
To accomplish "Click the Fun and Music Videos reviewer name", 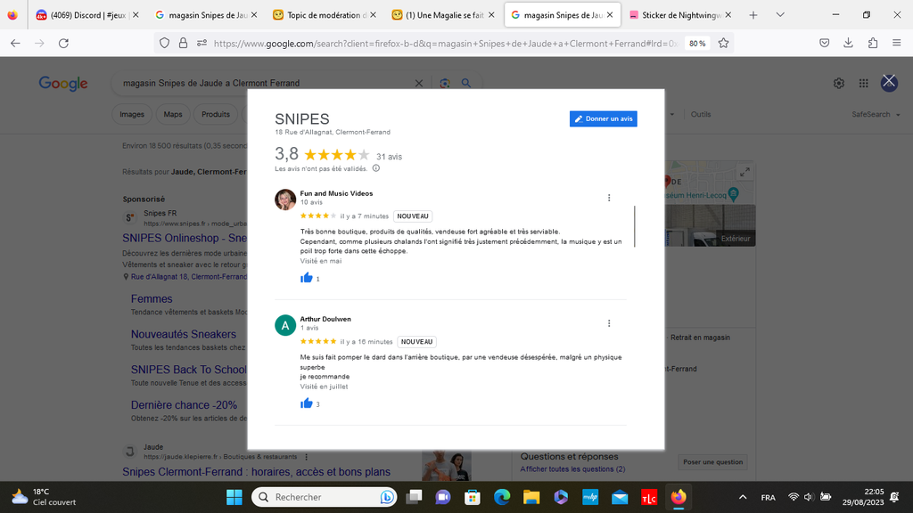I will (x=336, y=193).
